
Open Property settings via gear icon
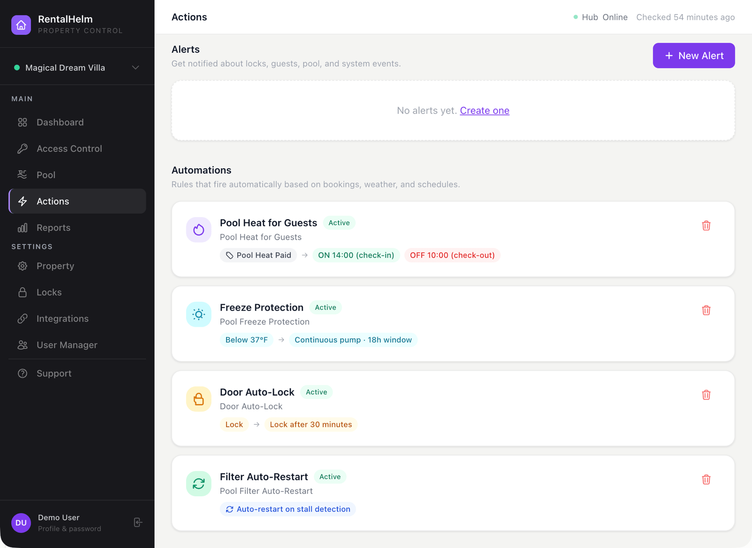click(x=22, y=266)
